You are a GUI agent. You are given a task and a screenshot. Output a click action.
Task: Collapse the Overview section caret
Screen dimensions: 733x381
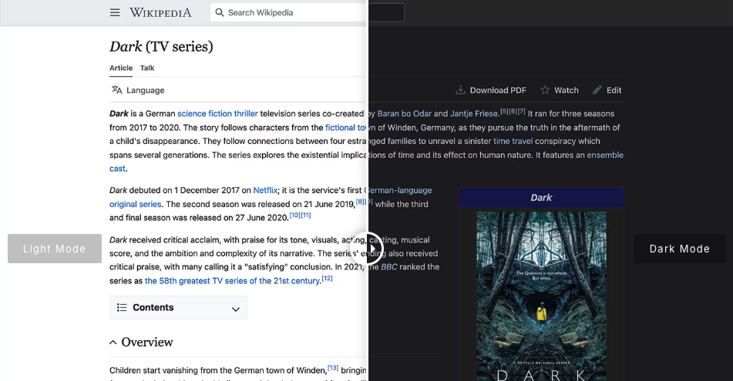(x=113, y=343)
